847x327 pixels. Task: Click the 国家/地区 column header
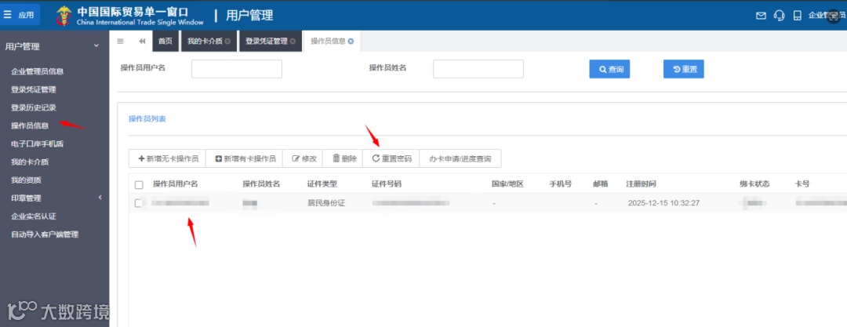507,183
